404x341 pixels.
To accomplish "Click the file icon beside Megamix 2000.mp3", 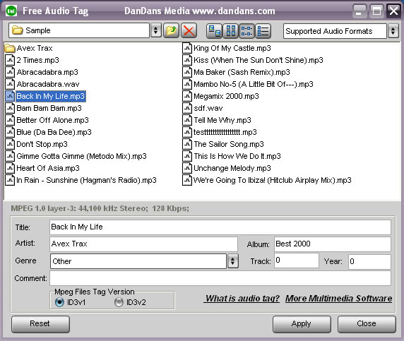I will coord(187,96).
